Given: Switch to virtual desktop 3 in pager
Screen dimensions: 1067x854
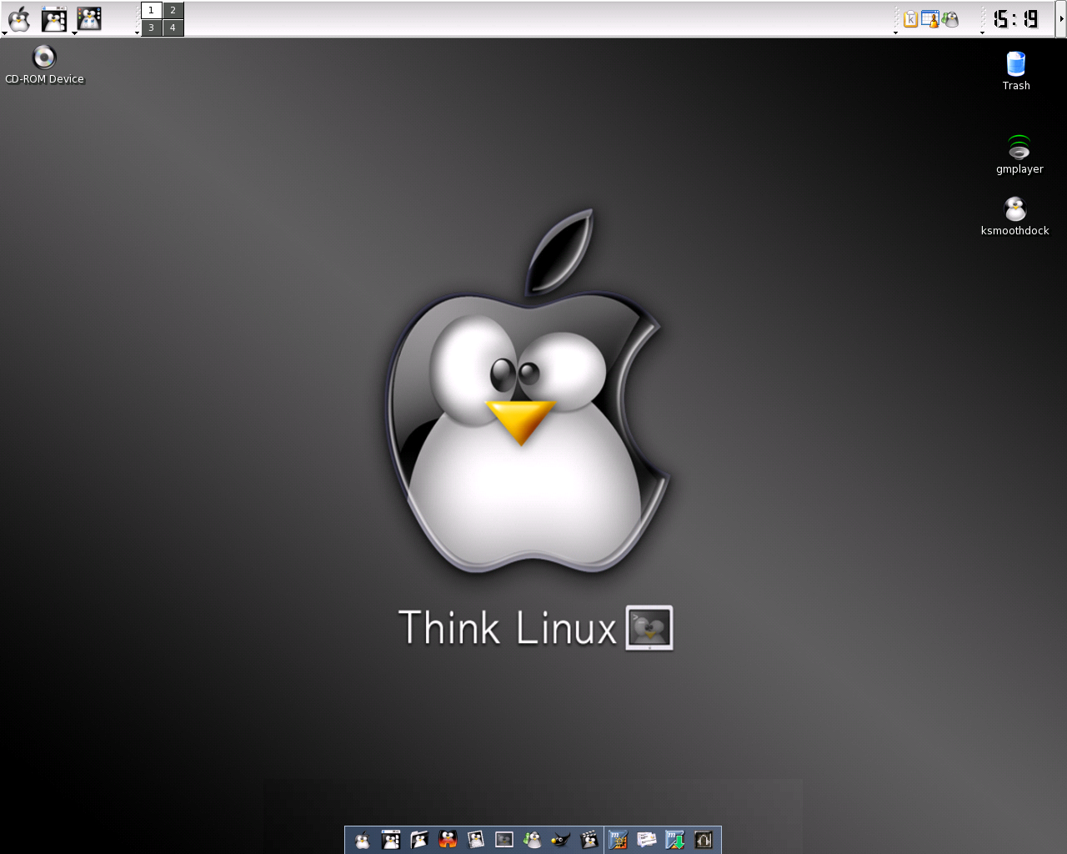Looking at the screenshot, I should click(x=151, y=28).
